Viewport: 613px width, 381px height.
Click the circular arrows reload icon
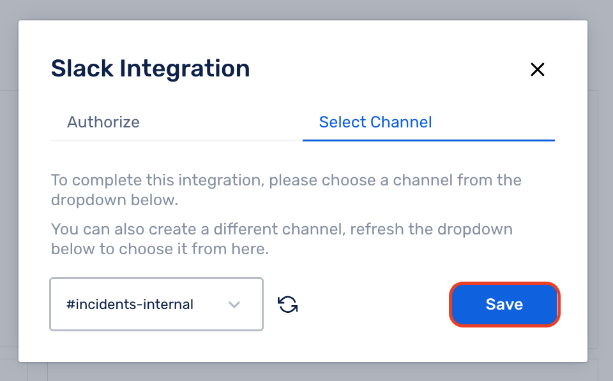(288, 304)
